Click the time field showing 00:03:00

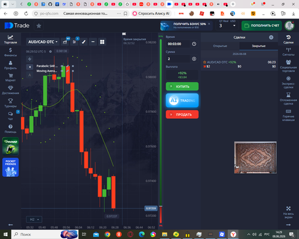pos(178,44)
